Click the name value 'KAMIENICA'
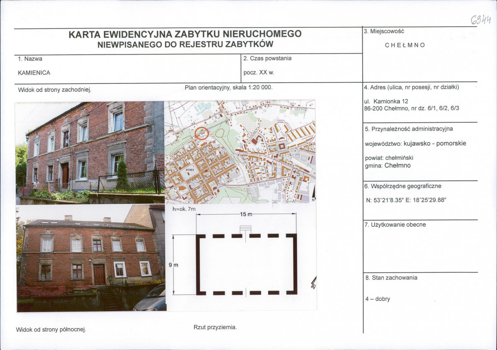This screenshot has width=497, height=350. coord(34,73)
